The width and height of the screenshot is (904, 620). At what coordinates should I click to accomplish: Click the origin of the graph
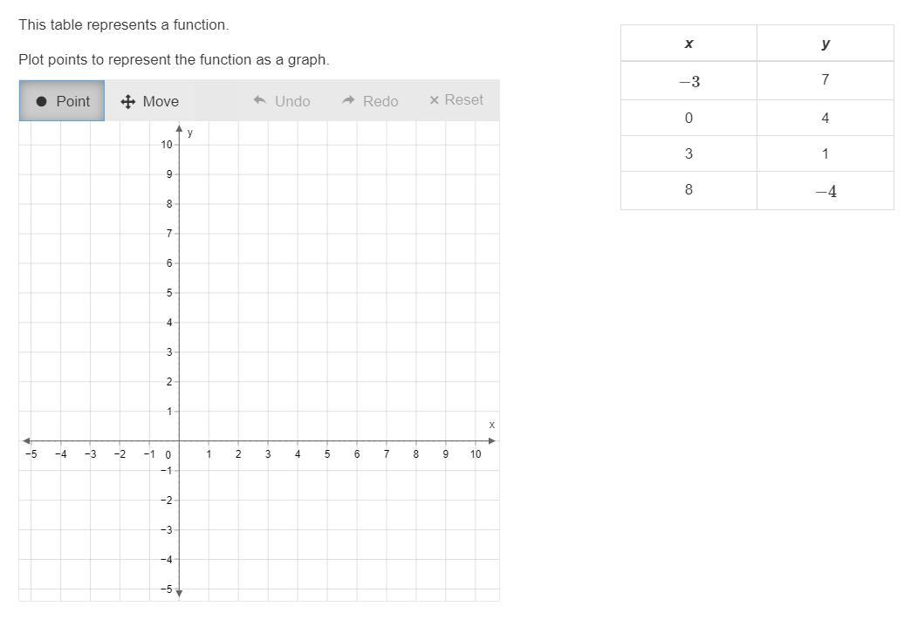(x=179, y=440)
